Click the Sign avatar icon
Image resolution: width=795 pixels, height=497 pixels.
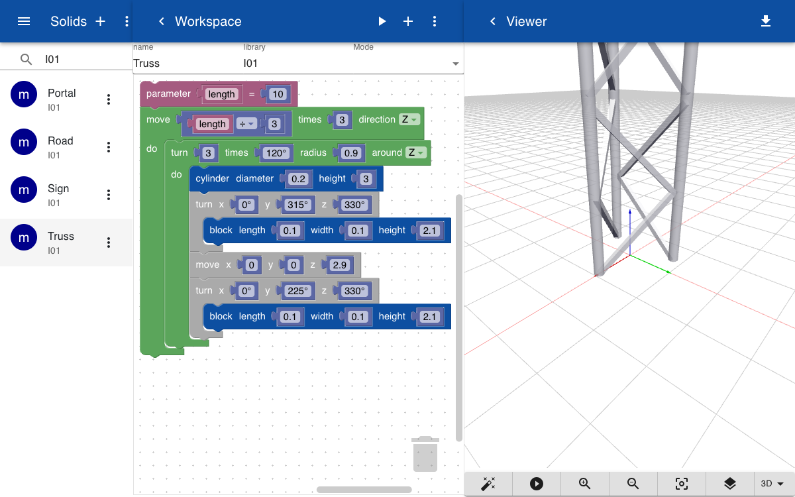(24, 190)
